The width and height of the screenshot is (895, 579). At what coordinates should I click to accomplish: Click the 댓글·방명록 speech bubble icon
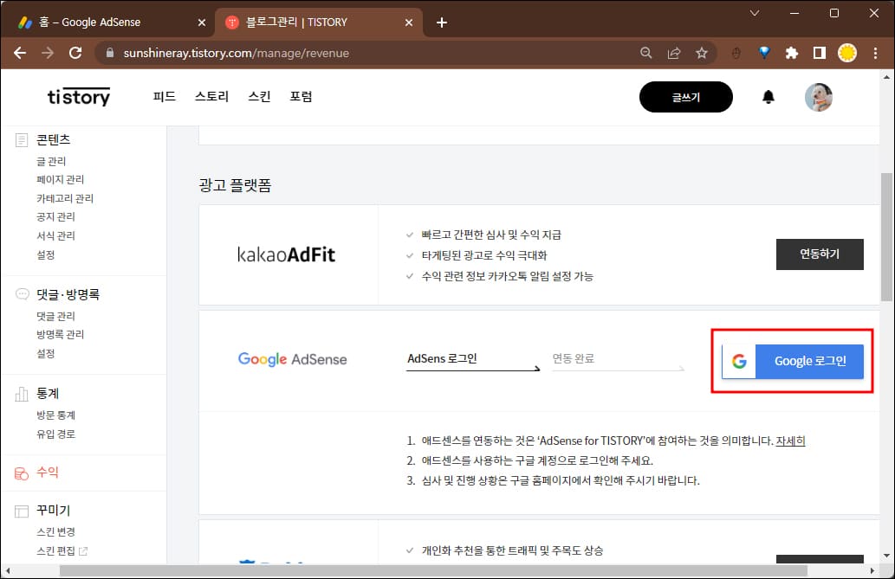point(22,294)
